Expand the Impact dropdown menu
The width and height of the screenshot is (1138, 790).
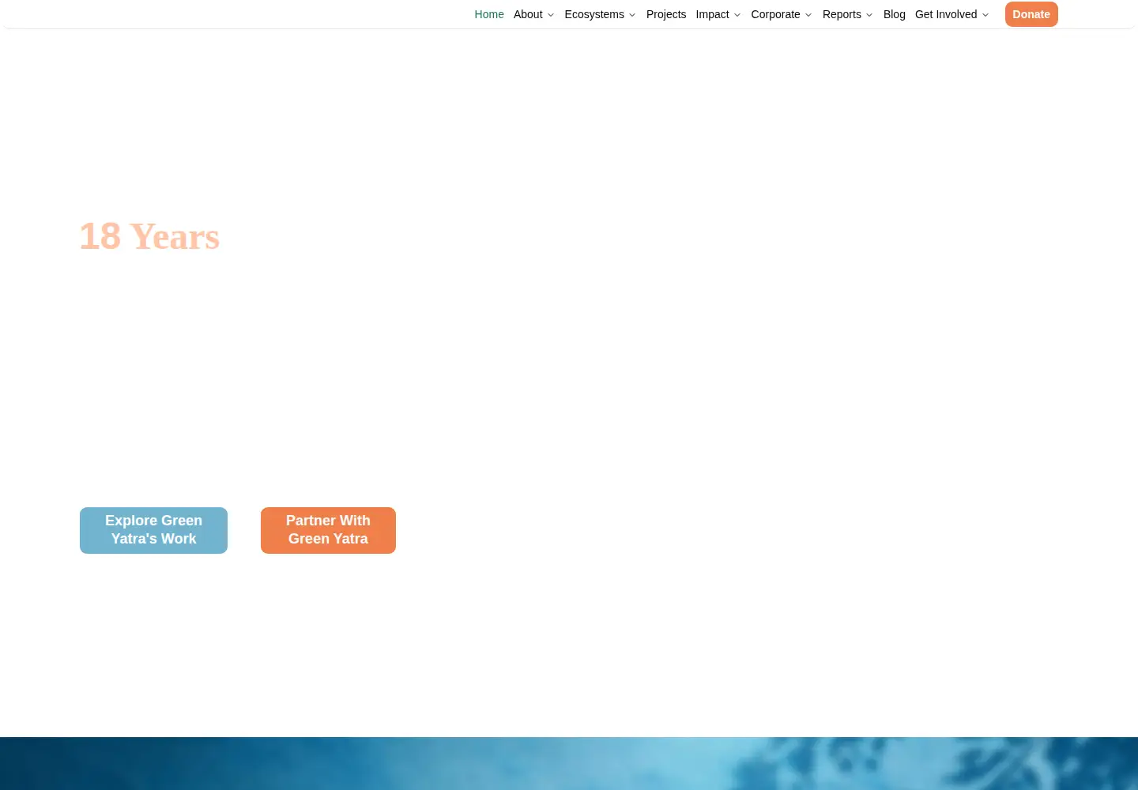tap(718, 14)
